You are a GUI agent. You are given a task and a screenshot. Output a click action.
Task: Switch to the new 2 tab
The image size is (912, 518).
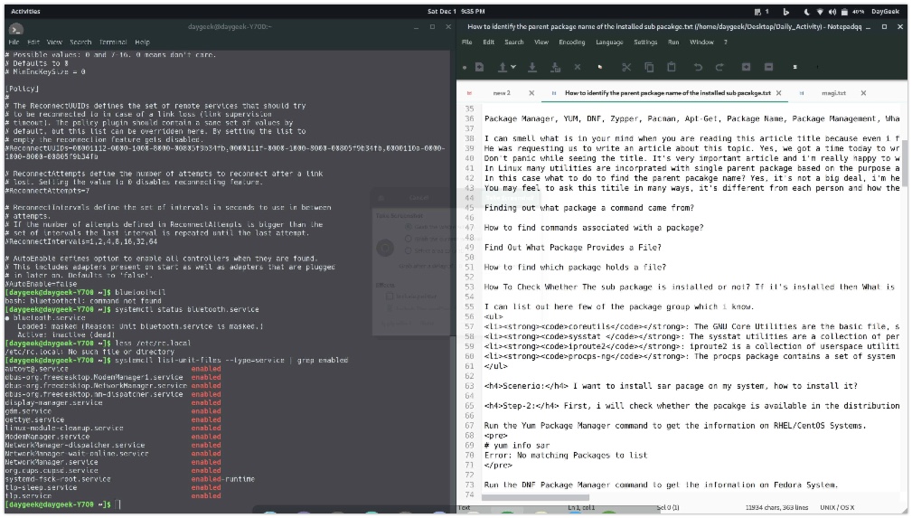click(x=502, y=93)
